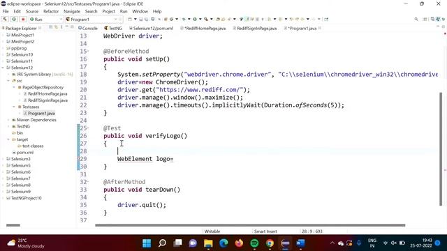This screenshot has width=447, height=251.
Task: Open the Refactor menu
Action: pos(51,11)
